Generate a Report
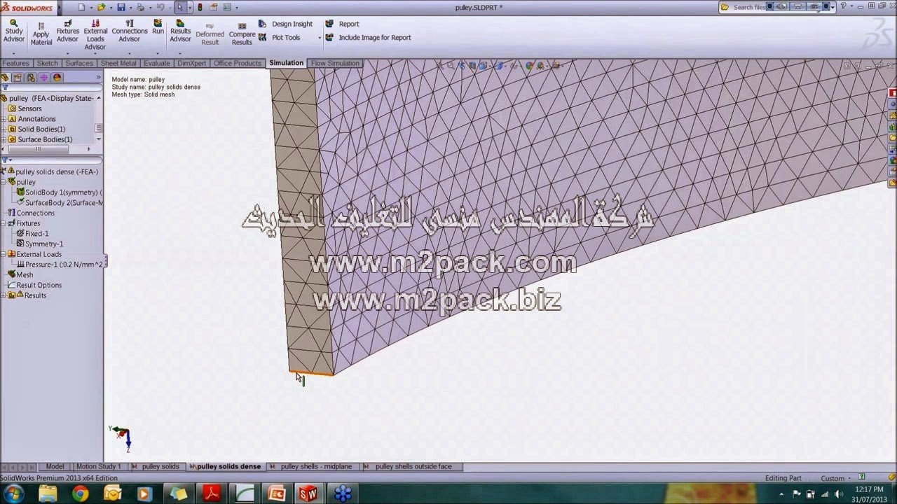 click(x=342, y=24)
